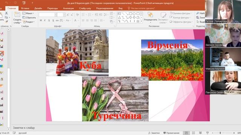
Task: Click the Undo arrow in title bar
Action: click(7, 3)
